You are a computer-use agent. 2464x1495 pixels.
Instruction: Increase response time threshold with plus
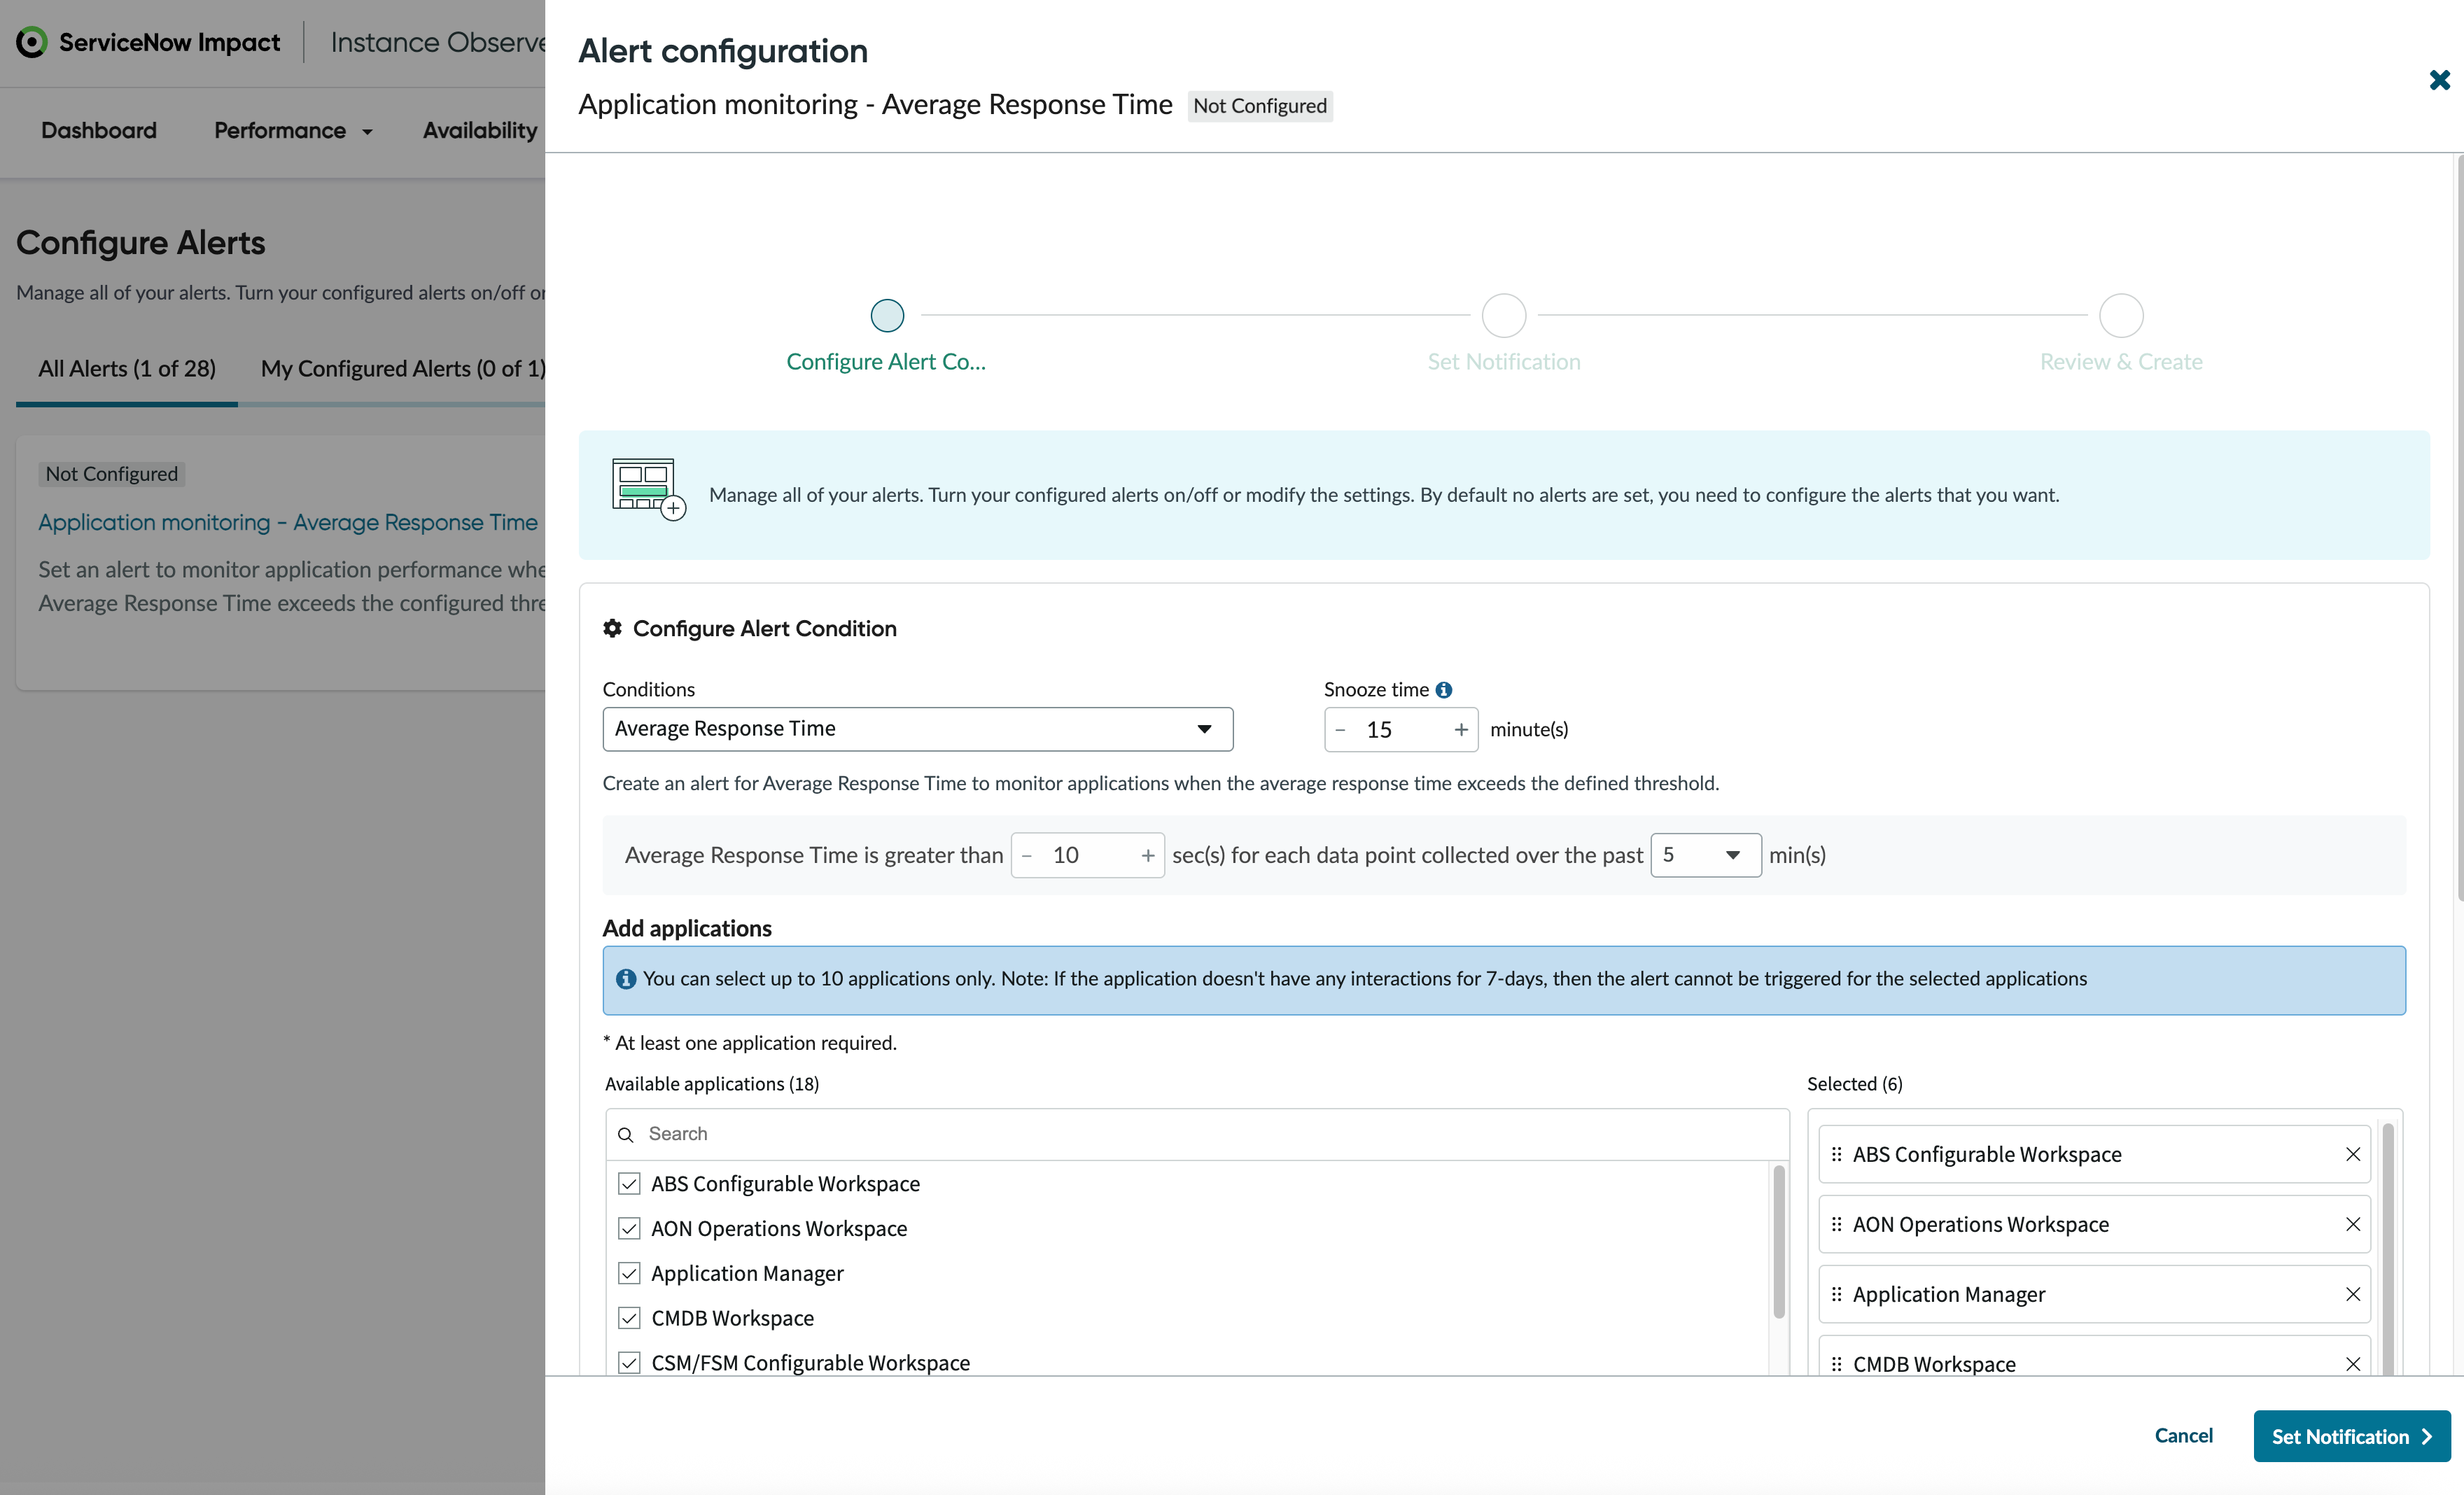[1148, 856]
